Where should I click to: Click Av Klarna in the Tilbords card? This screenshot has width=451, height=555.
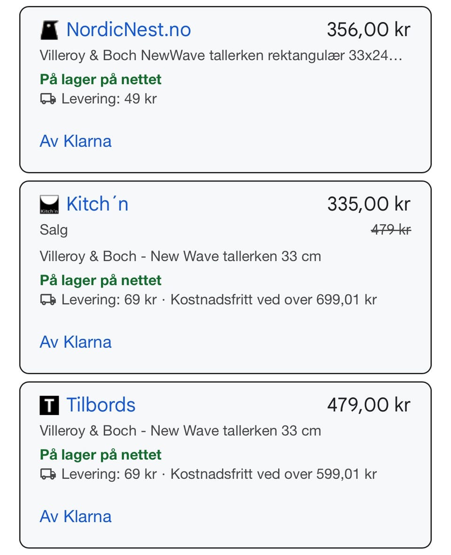(x=76, y=516)
